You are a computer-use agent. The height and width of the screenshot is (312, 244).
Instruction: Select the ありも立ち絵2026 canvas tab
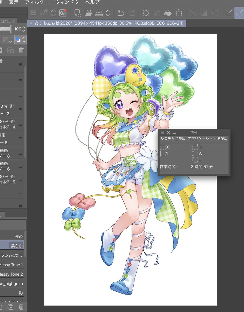pyautogui.click(x=106, y=23)
